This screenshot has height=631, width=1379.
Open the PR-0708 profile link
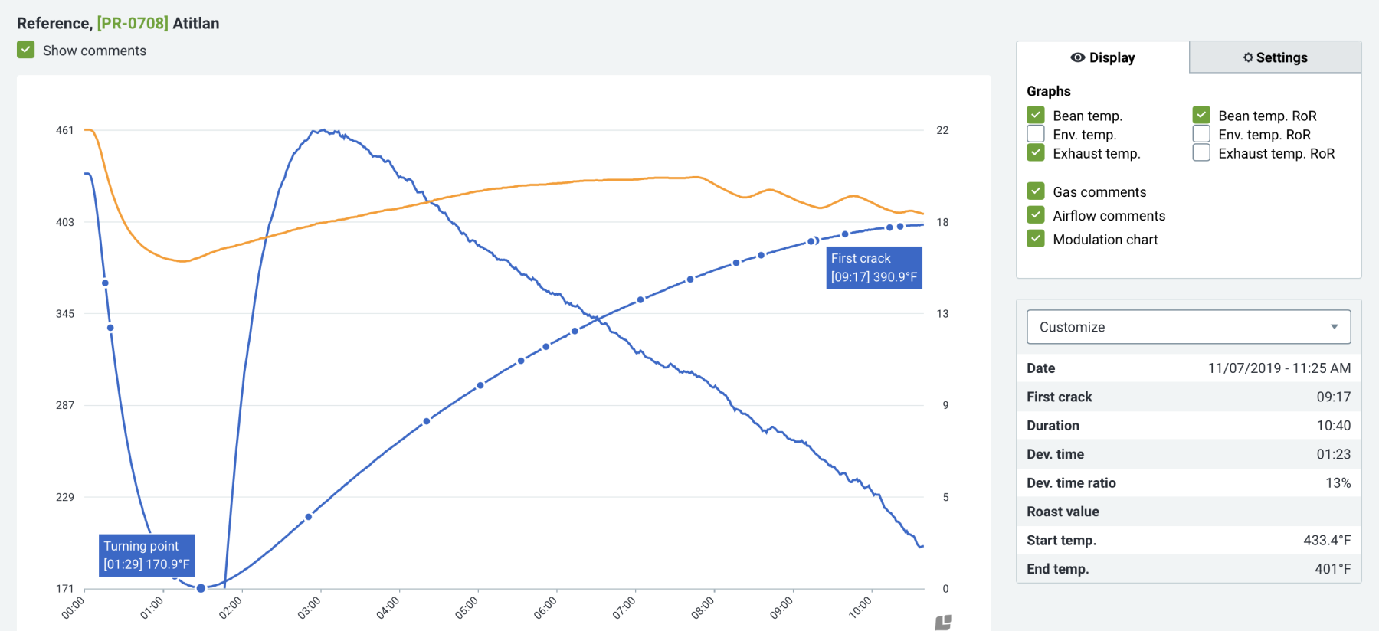click(x=133, y=23)
